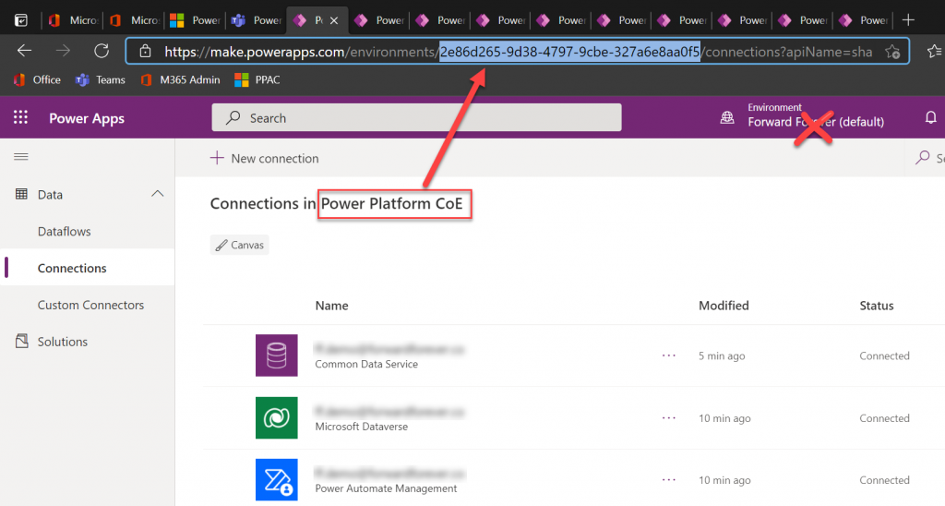Open the tab actions menu icon

[21, 20]
